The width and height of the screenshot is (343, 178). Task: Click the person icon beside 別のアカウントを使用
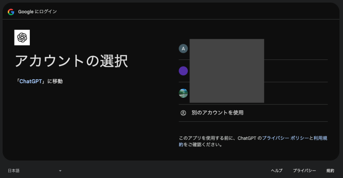pyautogui.click(x=183, y=113)
